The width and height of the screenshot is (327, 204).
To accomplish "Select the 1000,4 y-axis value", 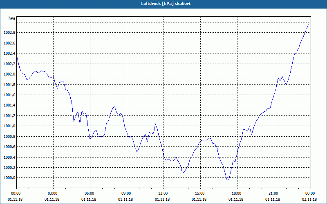I will pyautogui.click(x=9, y=157).
